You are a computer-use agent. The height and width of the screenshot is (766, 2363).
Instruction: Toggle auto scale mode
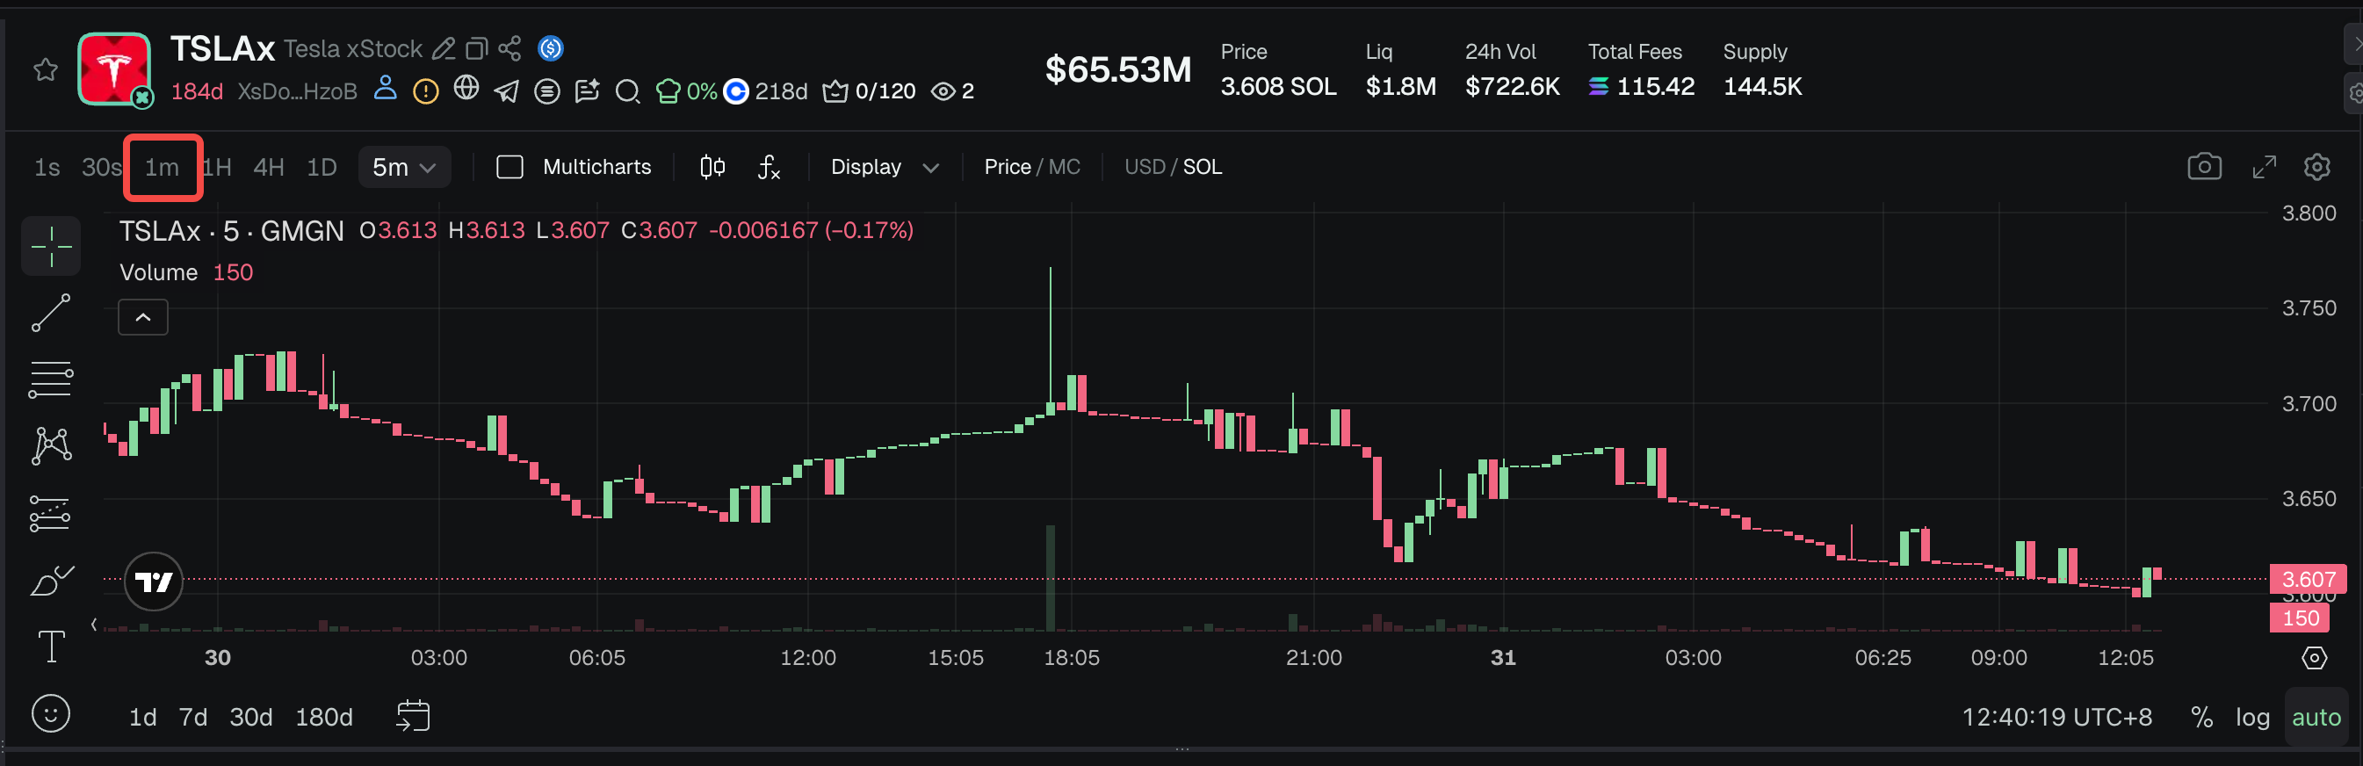point(2316,718)
